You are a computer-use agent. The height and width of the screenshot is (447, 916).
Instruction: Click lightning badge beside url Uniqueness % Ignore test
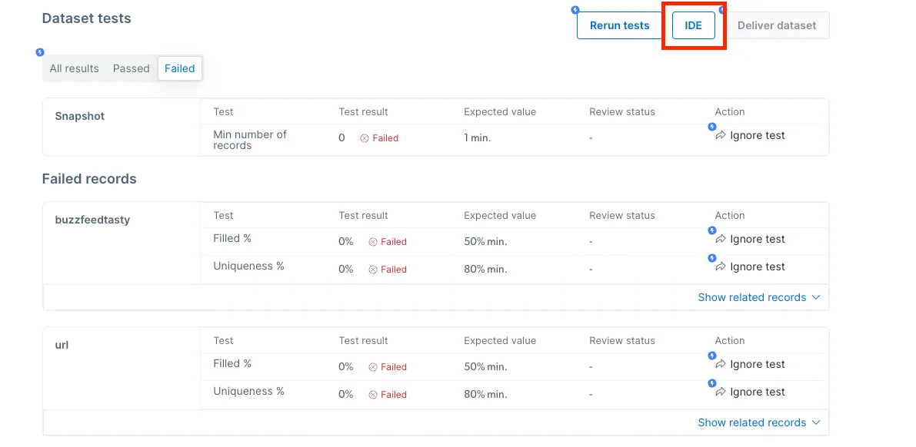click(712, 383)
